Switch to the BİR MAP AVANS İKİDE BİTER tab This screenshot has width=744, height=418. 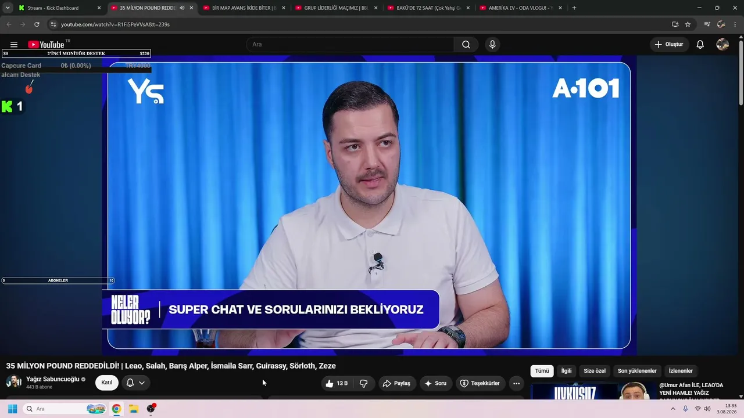point(244,8)
